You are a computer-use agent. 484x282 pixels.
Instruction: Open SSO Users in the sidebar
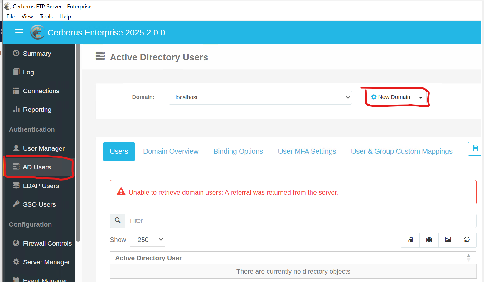tap(39, 204)
